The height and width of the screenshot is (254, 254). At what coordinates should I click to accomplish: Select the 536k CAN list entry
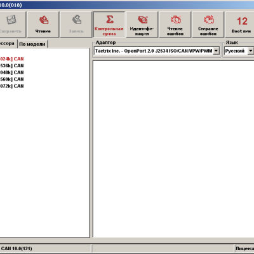(12, 65)
